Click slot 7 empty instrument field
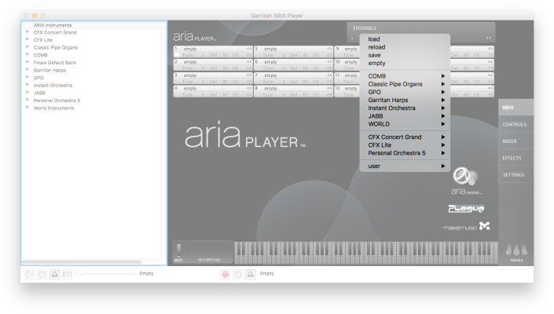Screen dimensions: 554x314 pyautogui.click(x=295, y=75)
